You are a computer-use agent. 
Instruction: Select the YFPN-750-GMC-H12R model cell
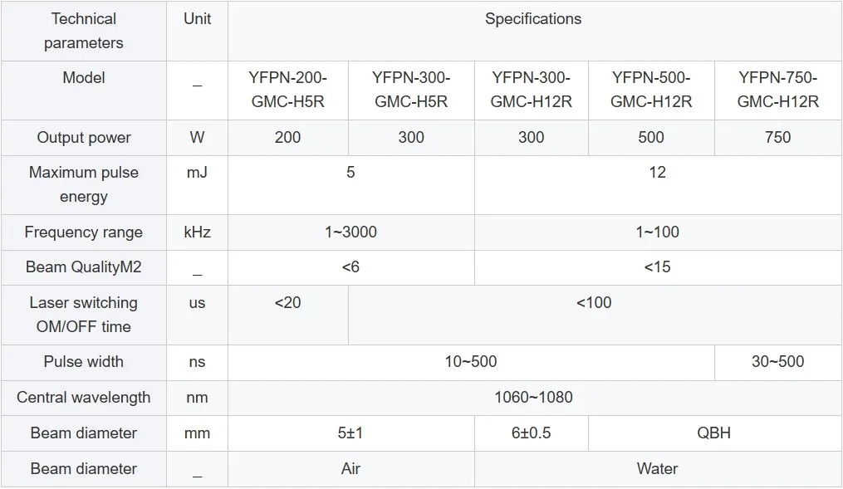pos(778,90)
